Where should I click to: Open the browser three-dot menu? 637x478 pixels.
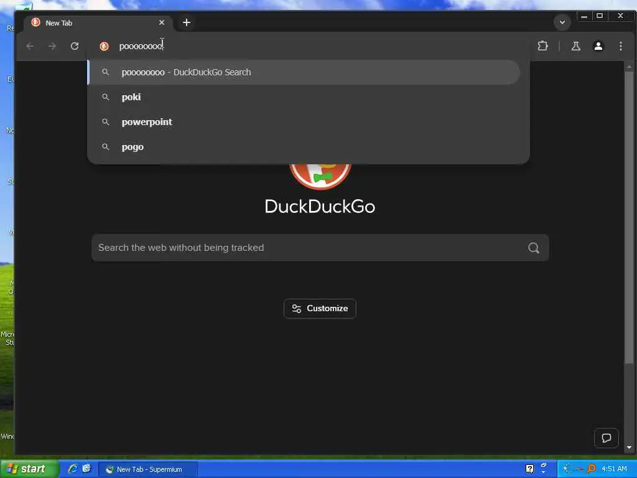620,46
